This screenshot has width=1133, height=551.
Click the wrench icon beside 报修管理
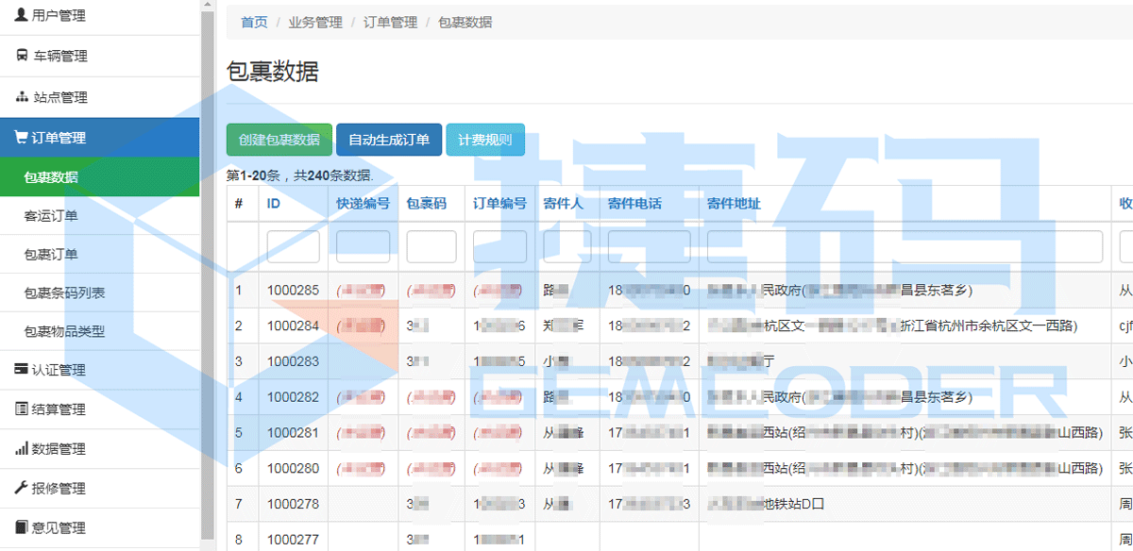[x=21, y=489]
